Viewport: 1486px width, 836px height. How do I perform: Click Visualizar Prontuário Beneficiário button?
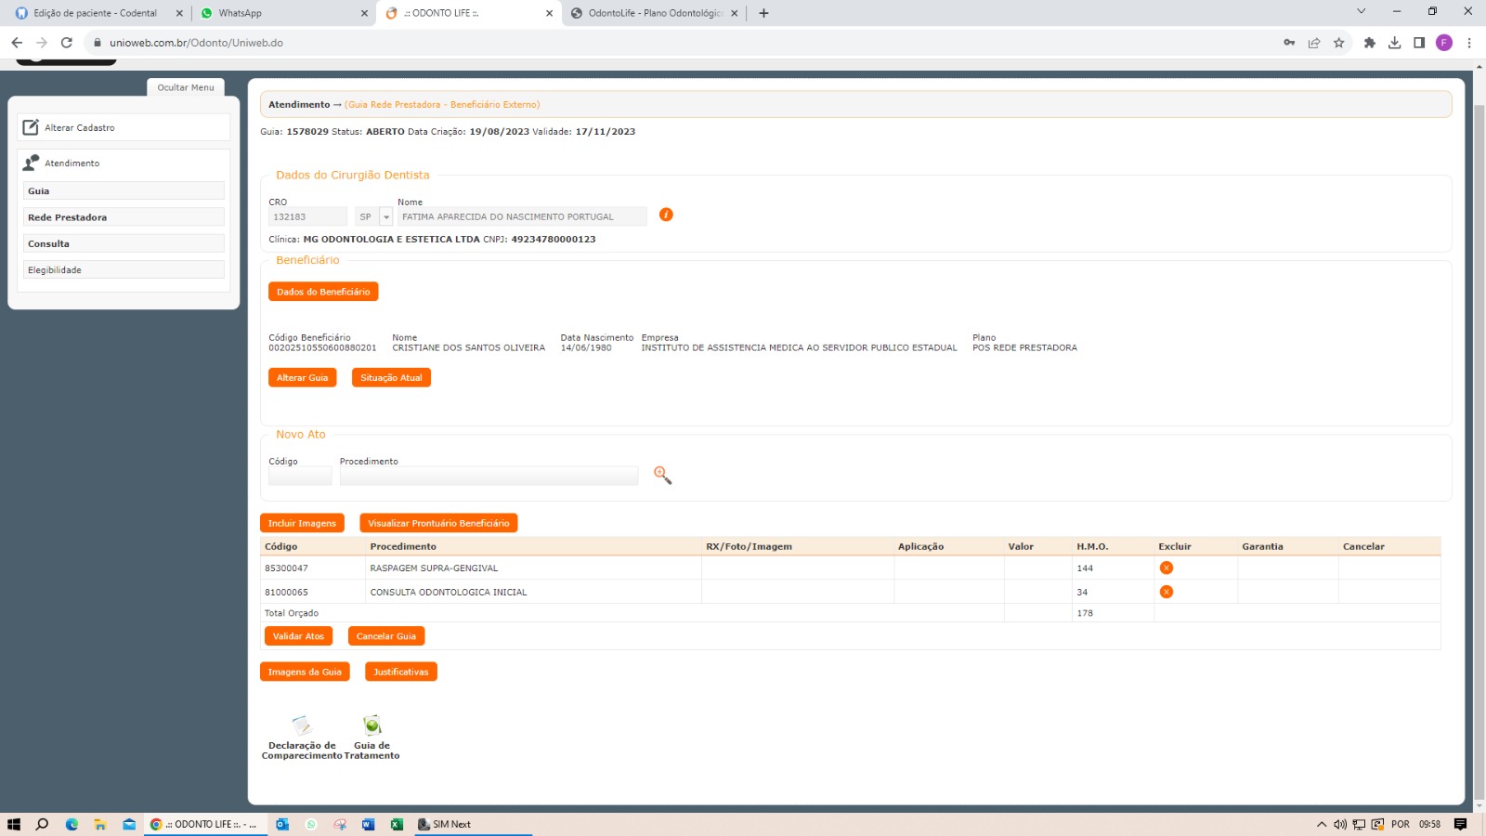pos(438,523)
